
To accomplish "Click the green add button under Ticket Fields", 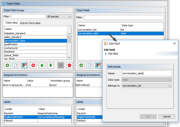I will [81, 65].
